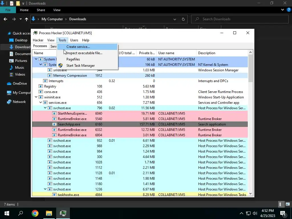Select Start Task Manager menu entry
This screenshot has width=292, height=219.
pos(87,66)
